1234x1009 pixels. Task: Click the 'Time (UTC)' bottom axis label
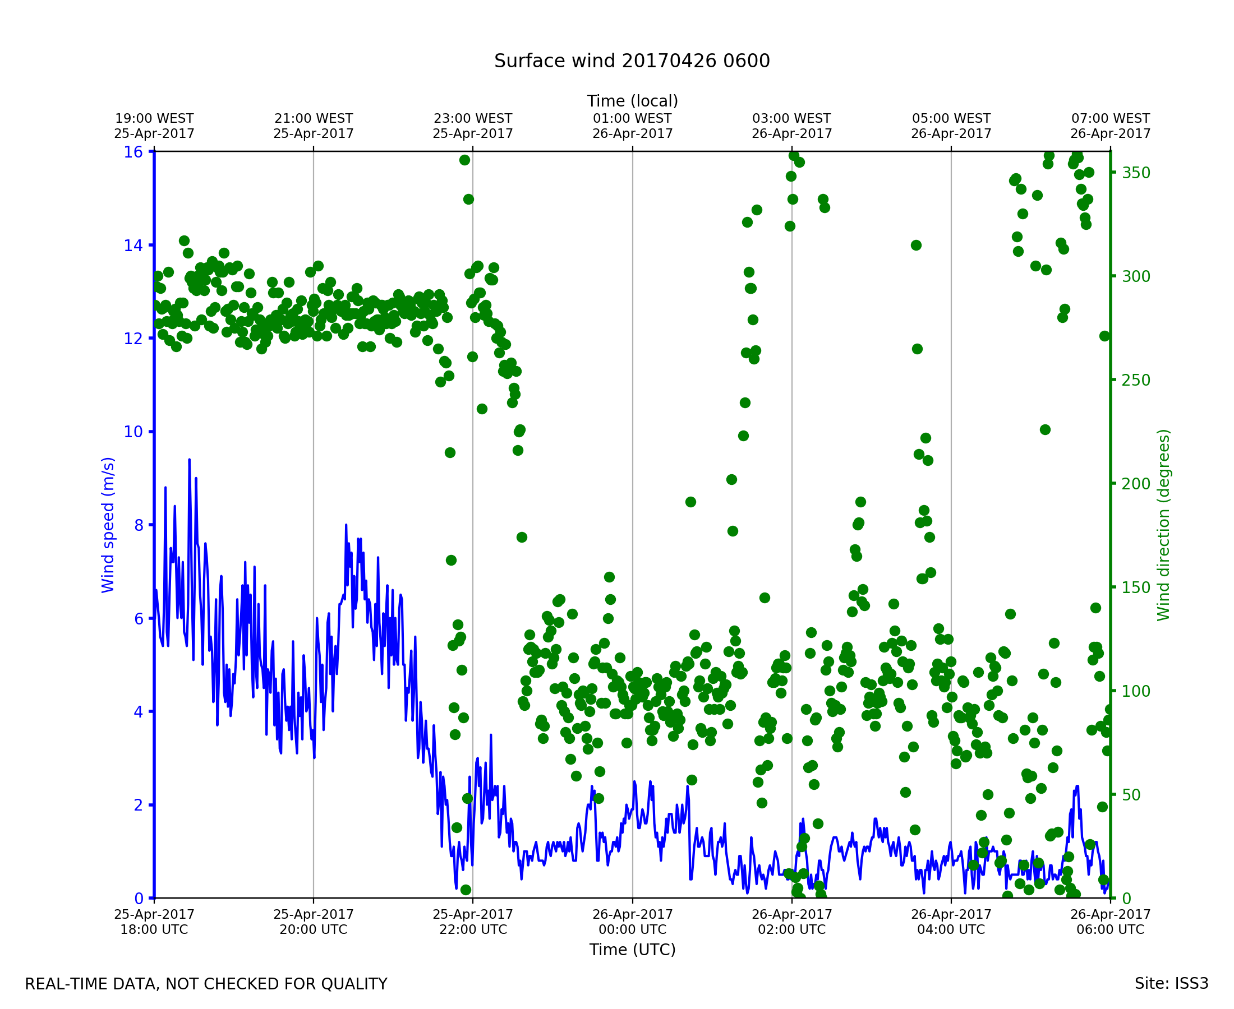coord(632,950)
